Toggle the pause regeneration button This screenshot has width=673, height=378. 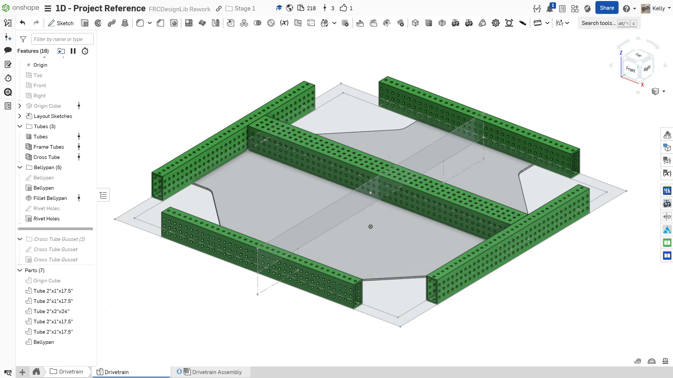click(73, 51)
